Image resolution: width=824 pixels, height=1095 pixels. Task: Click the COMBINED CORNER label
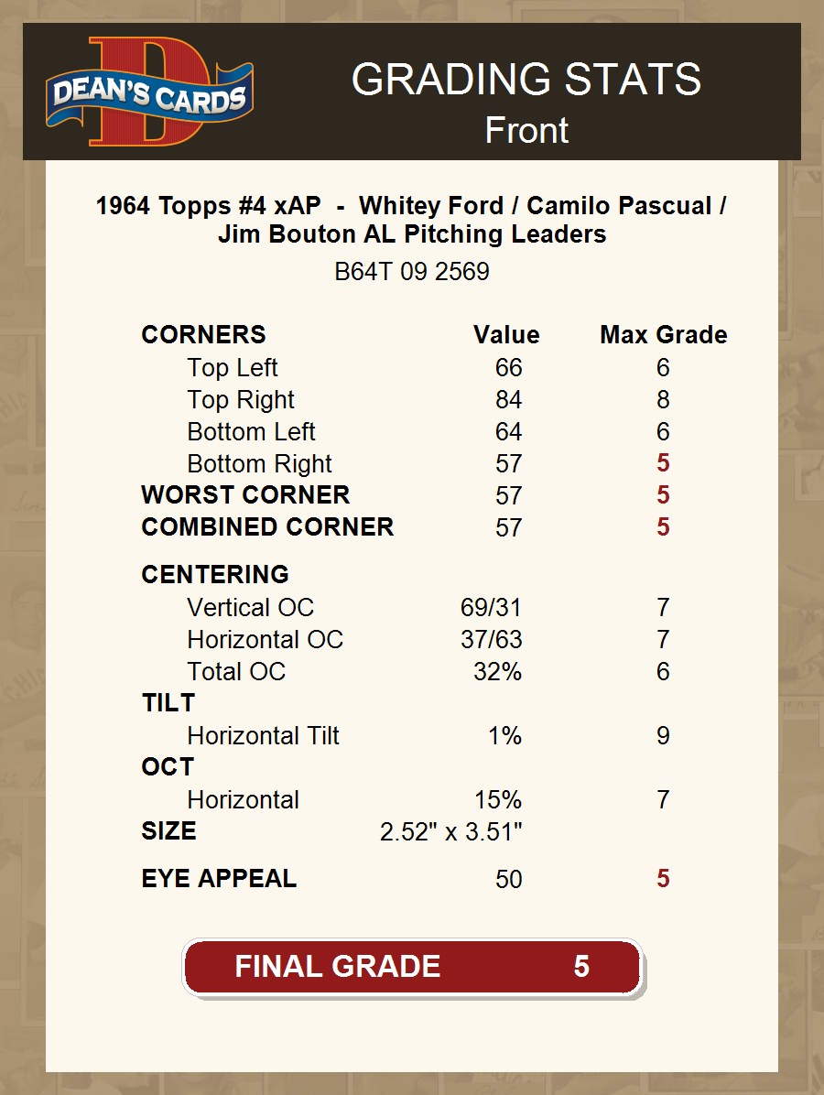(x=267, y=527)
